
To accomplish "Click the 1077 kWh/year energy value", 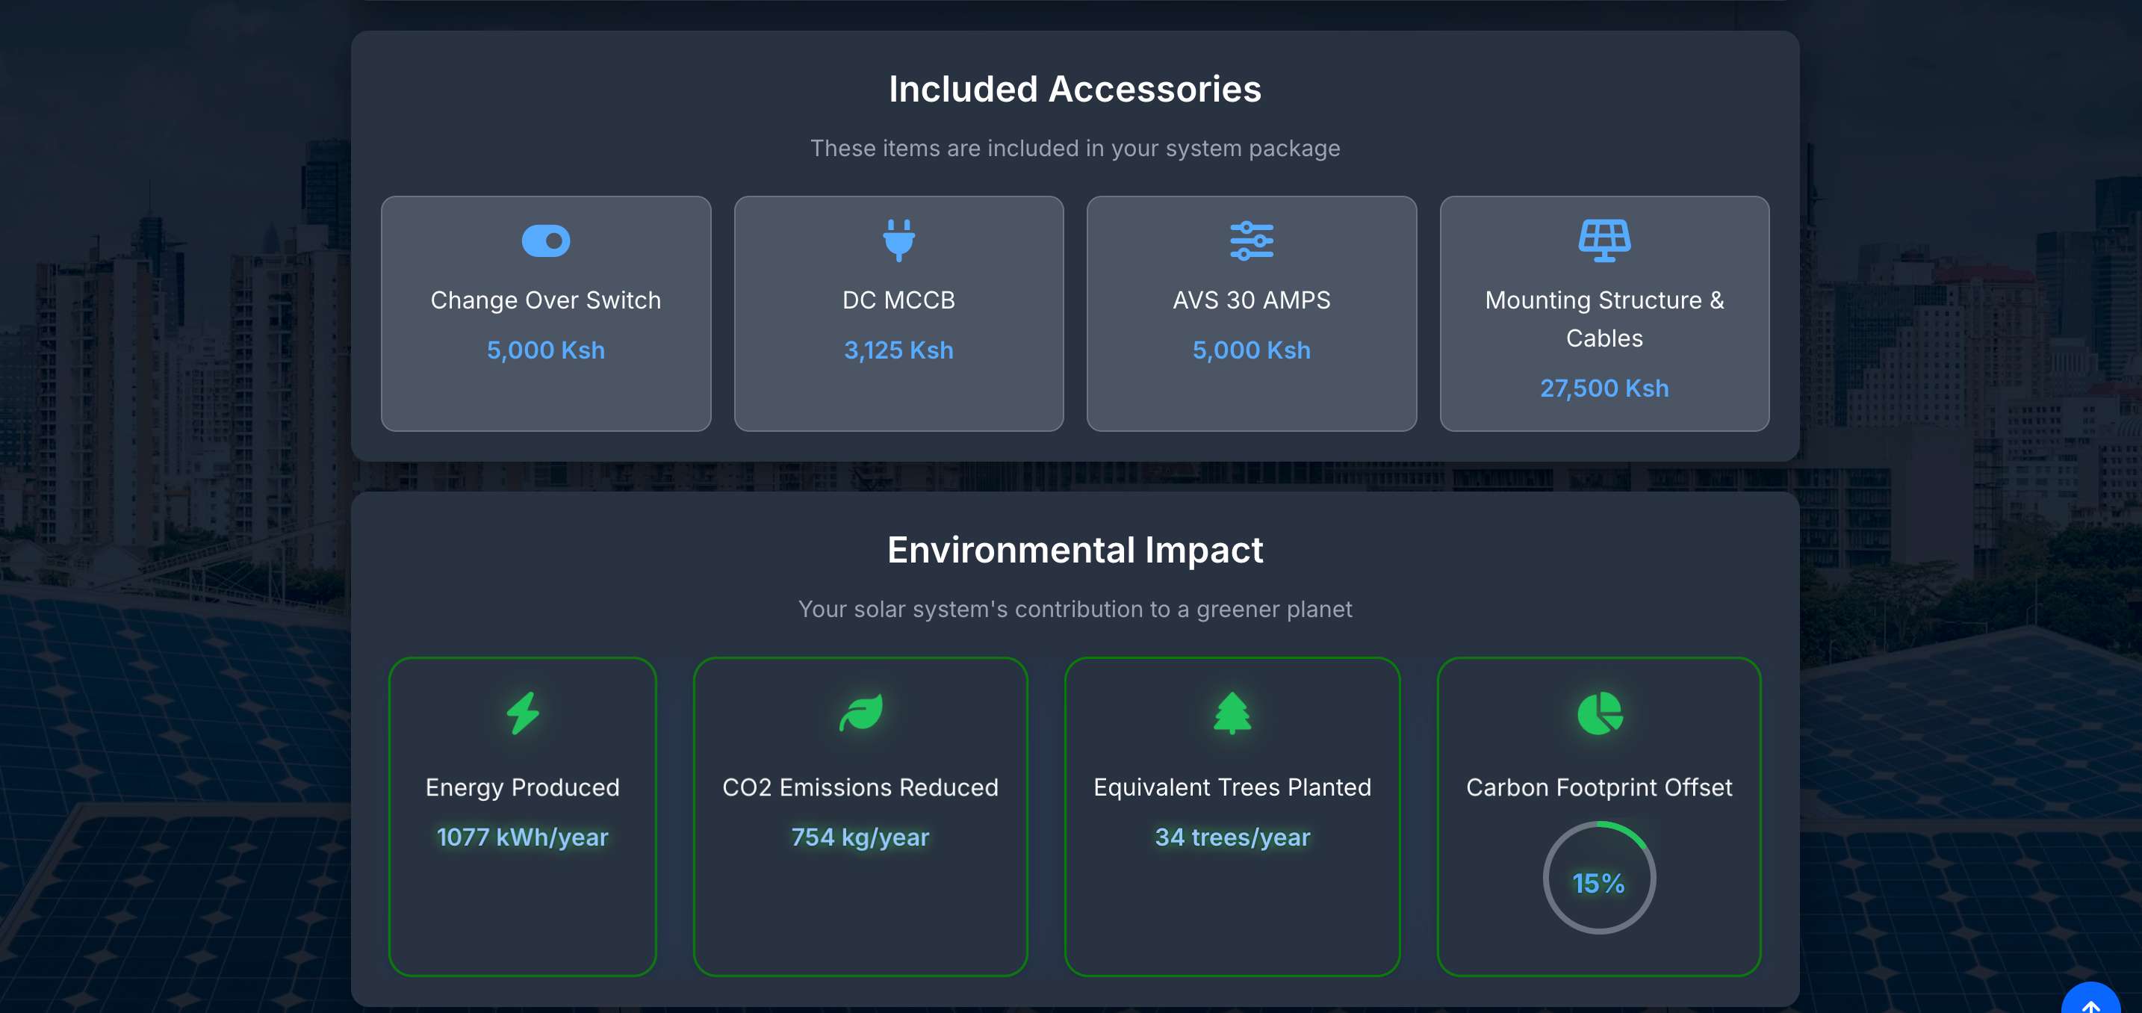I will pyautogui.click(x=522, y=837).
